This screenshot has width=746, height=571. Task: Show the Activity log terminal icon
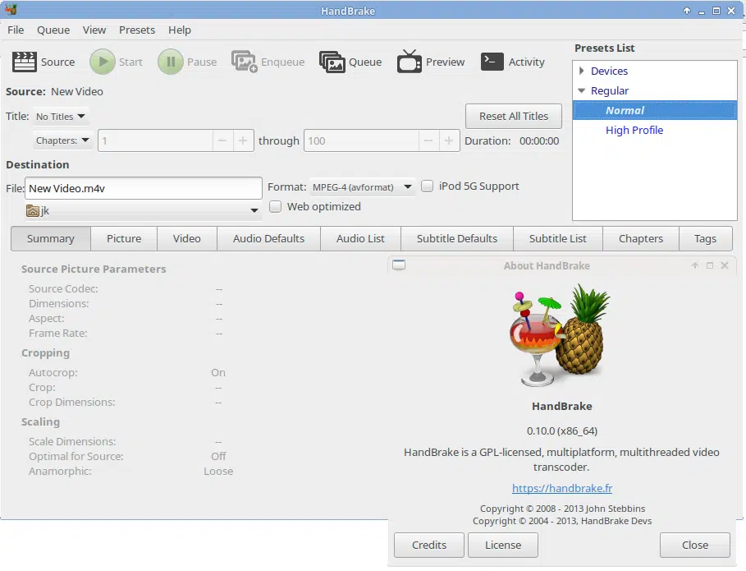click(x=492, y=62)
